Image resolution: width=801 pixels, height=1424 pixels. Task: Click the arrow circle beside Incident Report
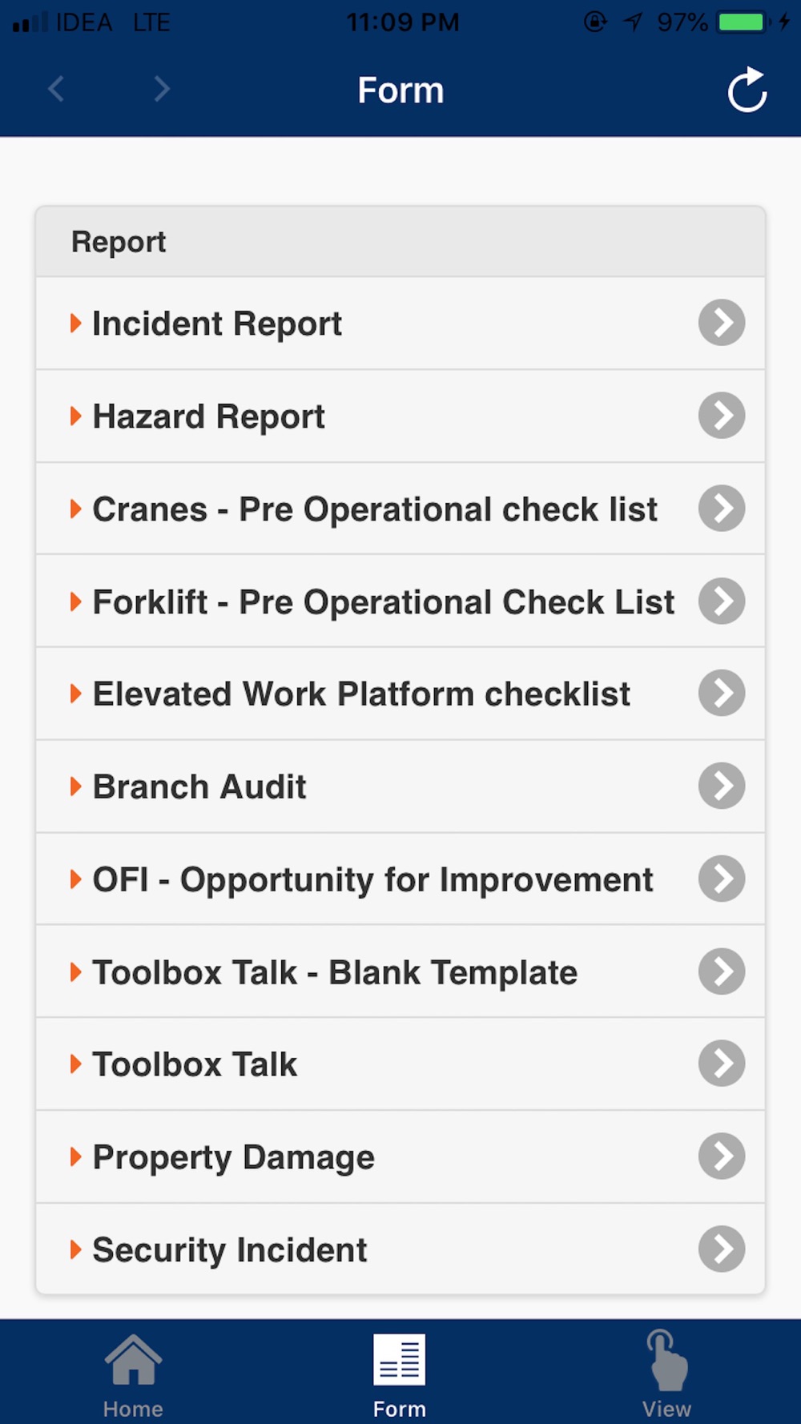pos(722,323)
